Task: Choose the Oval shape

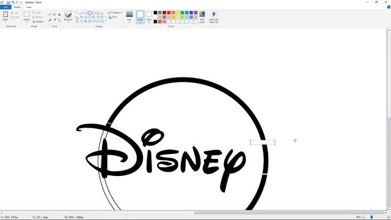Action: pos(86,13)
